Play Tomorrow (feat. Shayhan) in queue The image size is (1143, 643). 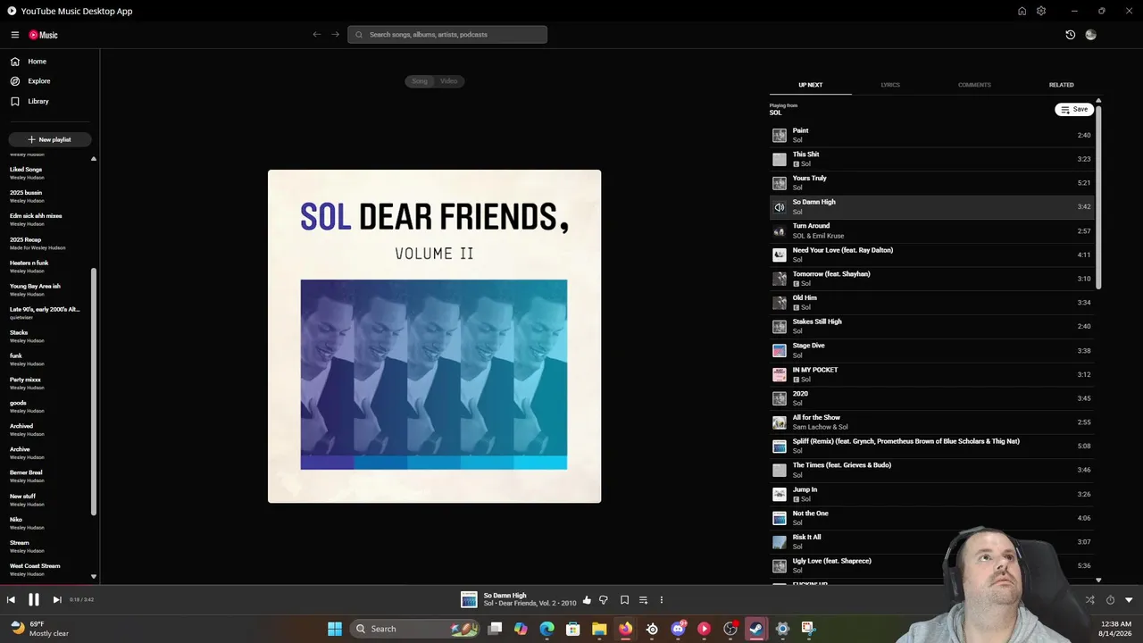pos(931,279)
